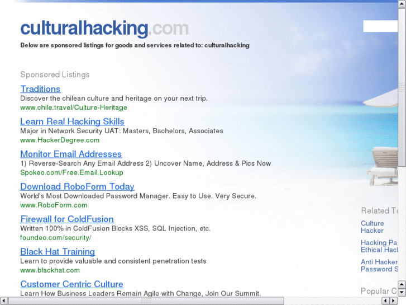Viewport: 406px width, 305px height.
Task: Click Learn How Business Leaders description text
Action: tap(141, 293)
